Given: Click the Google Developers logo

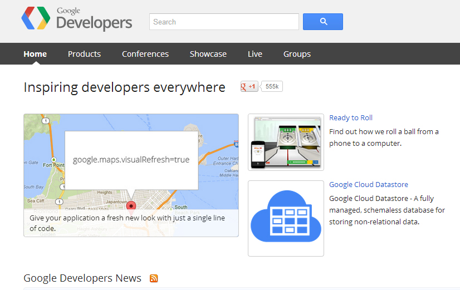Looking at the screenshot, I should click(76, 18).
